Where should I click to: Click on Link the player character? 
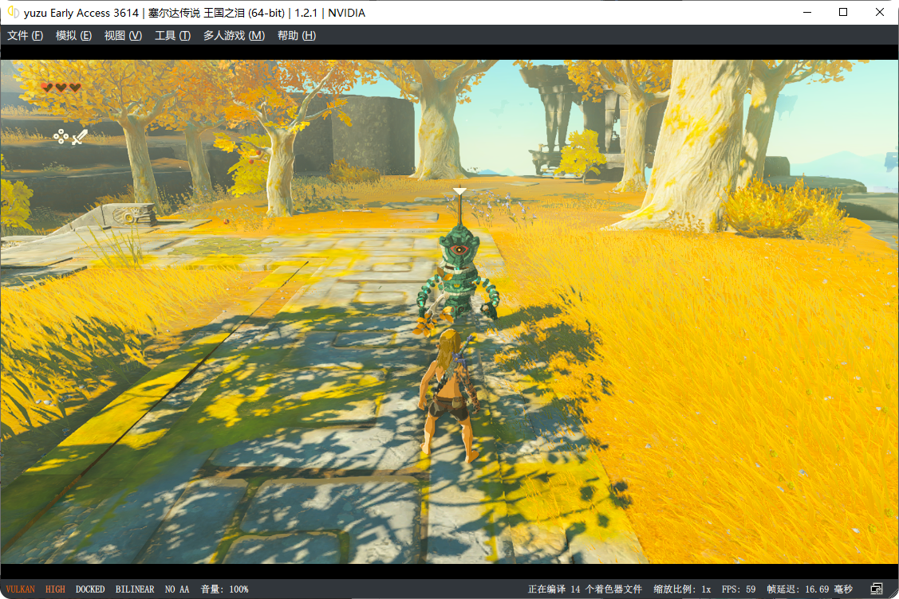pyautogui.click(x=448, y=396)
